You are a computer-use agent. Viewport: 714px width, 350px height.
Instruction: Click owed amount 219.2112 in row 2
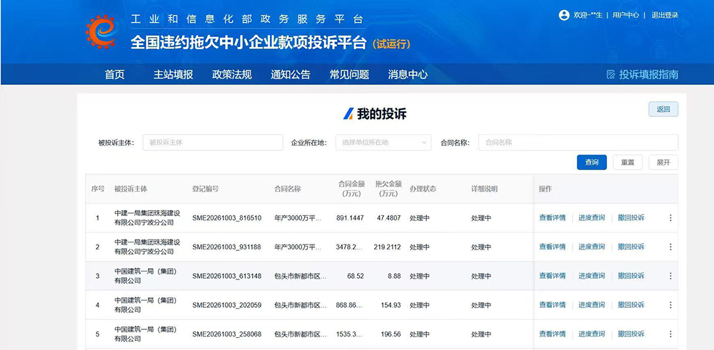pos(387,247)
